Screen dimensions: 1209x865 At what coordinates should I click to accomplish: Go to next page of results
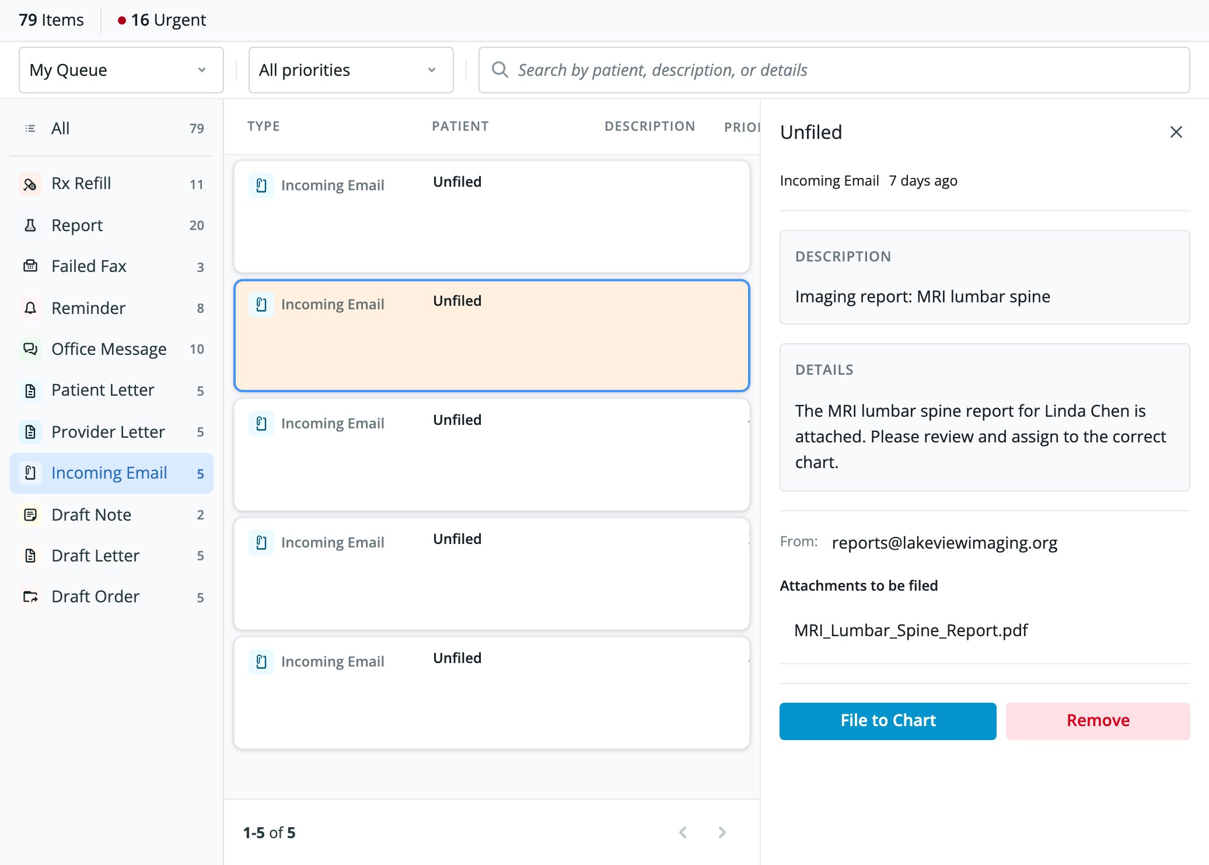coord(722,832)
